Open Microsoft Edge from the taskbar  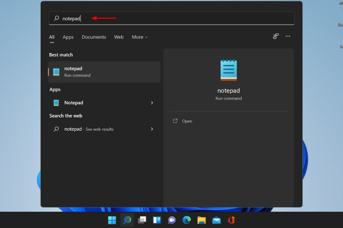point(187,220)
